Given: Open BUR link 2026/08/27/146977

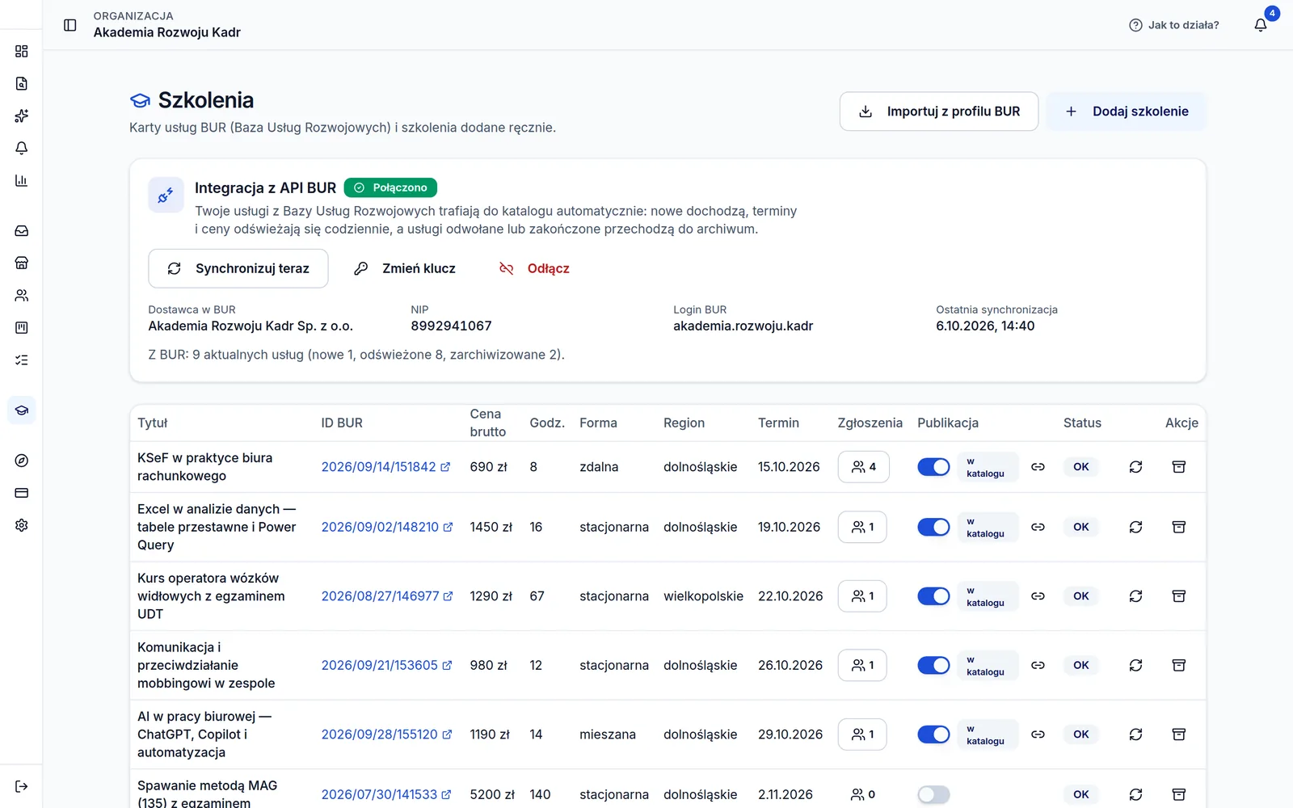Looking at the screenshot, I should pos(387,596).
